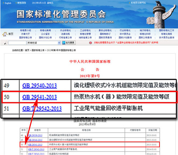The width and height of the screenshot is (178, 155).
Task: Open 行业标准化 in navigation
Action: pyautogui.click(x=125, y=30)
